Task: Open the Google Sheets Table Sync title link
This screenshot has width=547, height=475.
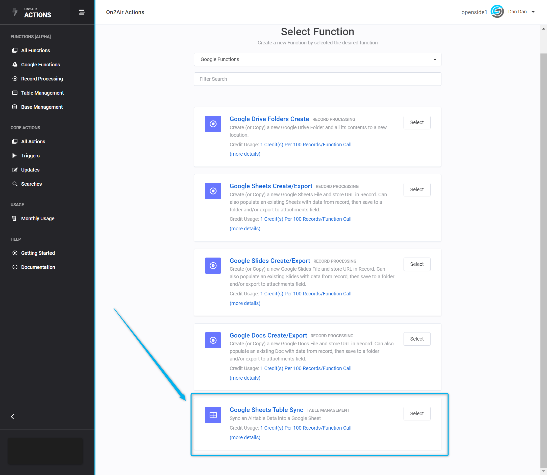Action: tap(266, 410)
